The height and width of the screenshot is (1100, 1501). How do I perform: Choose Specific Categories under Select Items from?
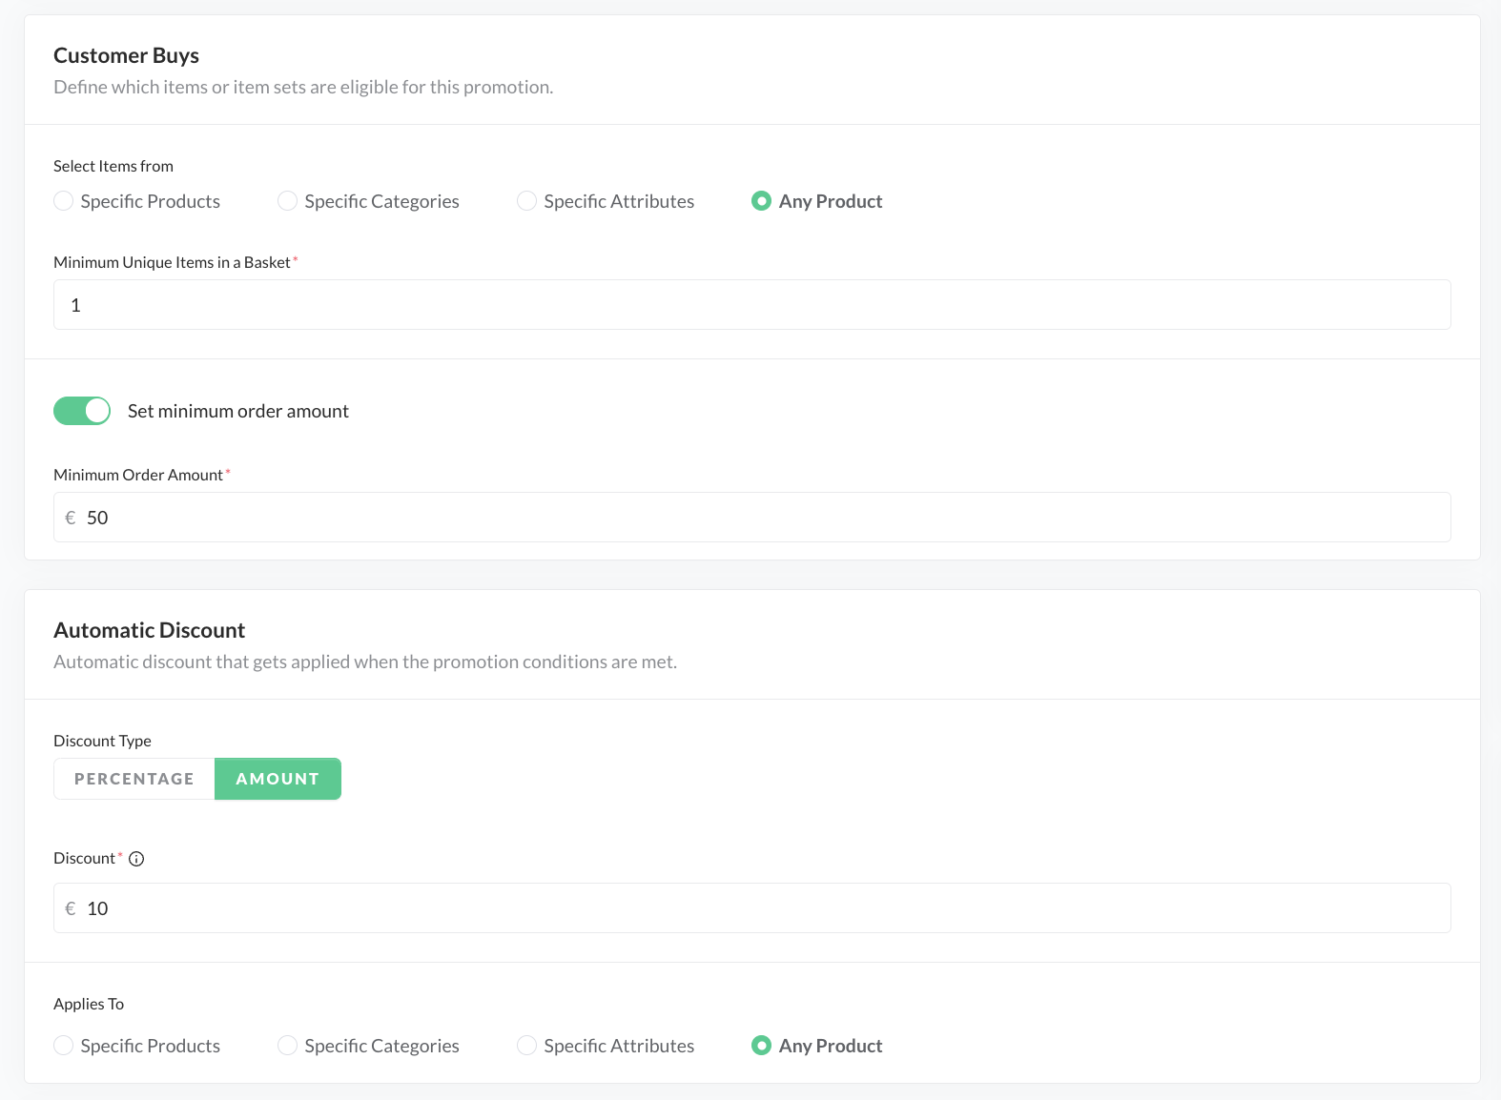288,201
